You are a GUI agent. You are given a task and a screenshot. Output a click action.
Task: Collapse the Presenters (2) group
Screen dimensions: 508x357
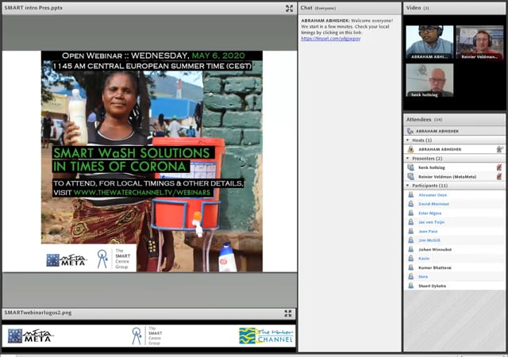407,159
